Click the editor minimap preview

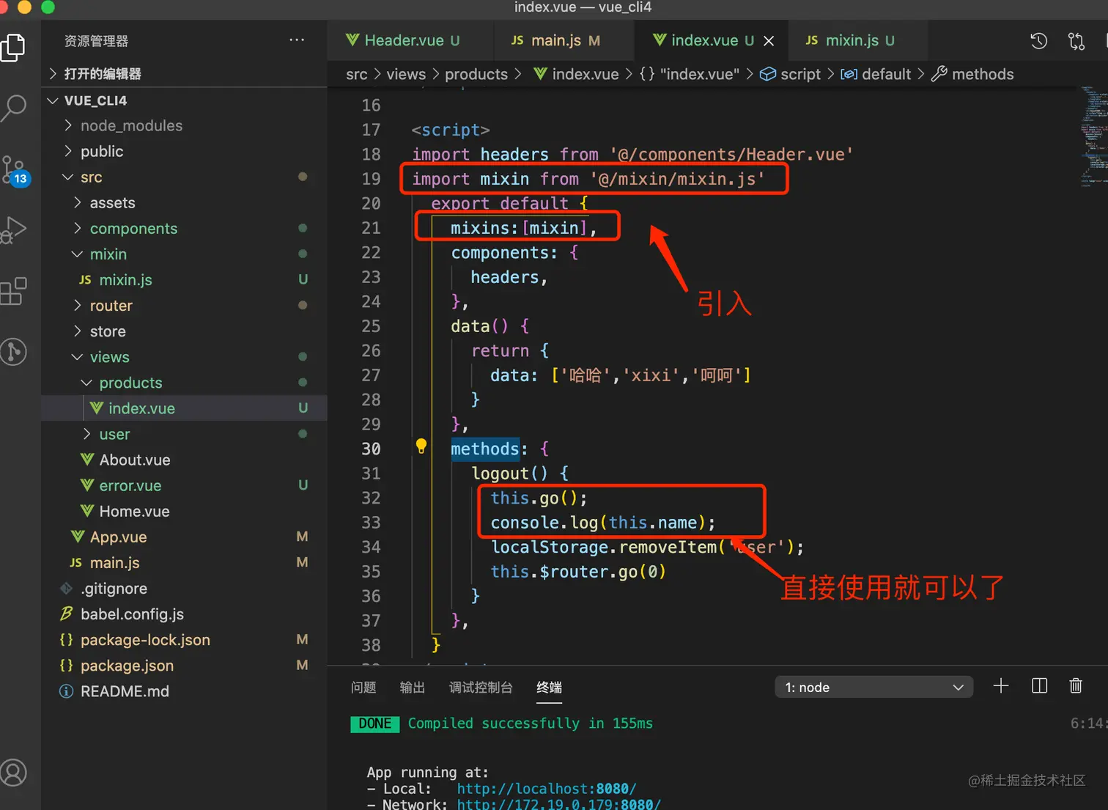click(1093, 137)
